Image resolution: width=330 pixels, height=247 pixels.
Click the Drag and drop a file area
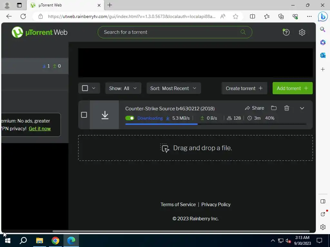point(196,148)
